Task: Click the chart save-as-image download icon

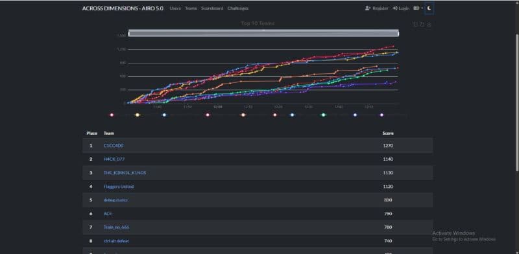Action: tap(429, 24)
